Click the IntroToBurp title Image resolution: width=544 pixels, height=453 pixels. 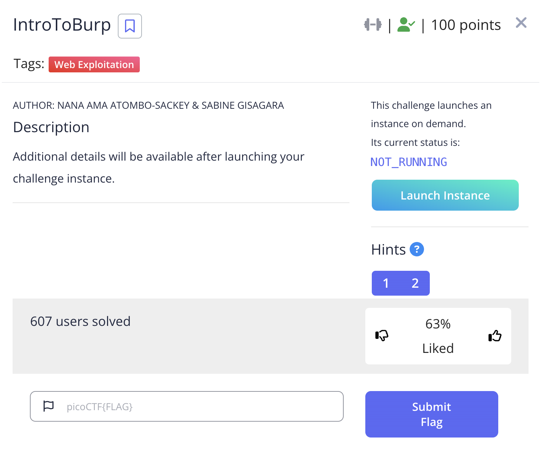tap(62, 25)
